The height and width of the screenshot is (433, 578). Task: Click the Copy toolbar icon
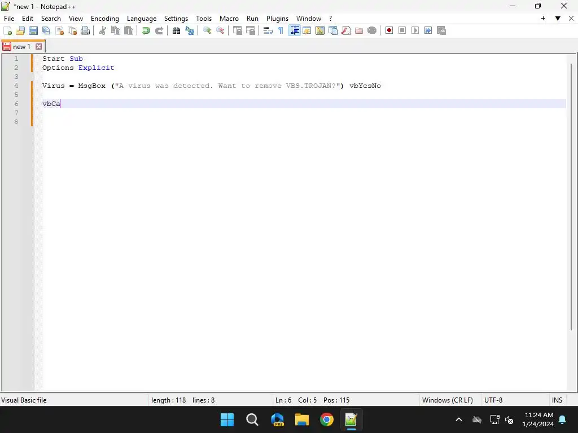point(115,30)
